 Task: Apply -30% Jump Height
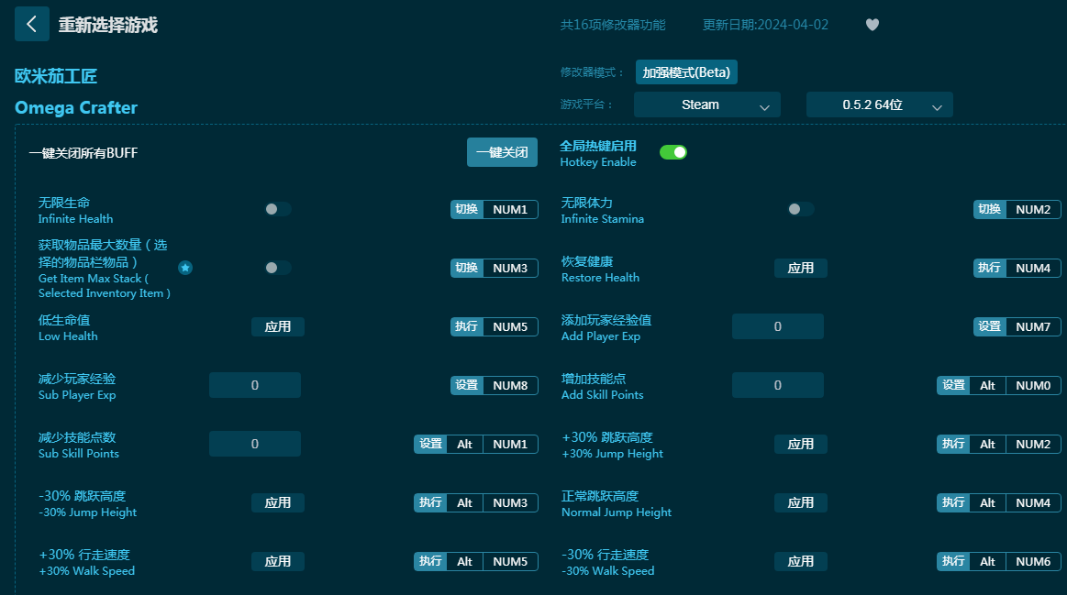(x=278, y=502)
